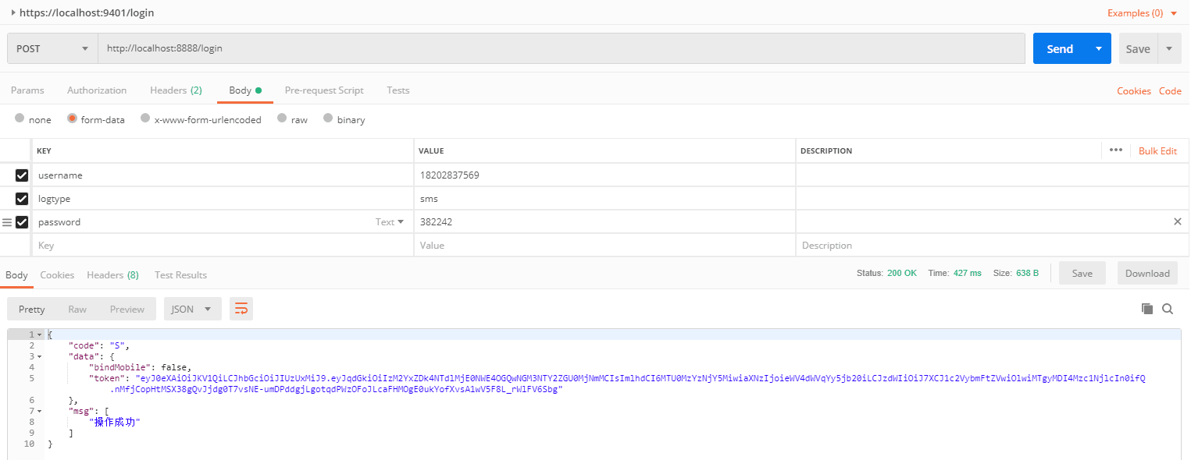Viewport: 1191px width, 460px height.
Task: Click the blue Send button
Action: coord(1059,48)
